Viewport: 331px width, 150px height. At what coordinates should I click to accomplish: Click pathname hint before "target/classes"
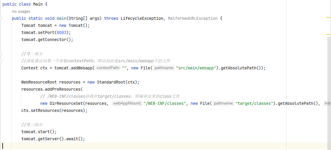[223, 103]
